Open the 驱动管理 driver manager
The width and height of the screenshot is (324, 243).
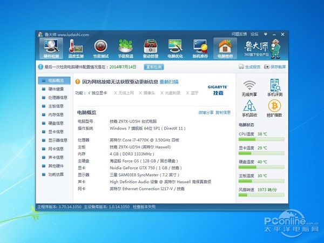[x=151, y=49]
